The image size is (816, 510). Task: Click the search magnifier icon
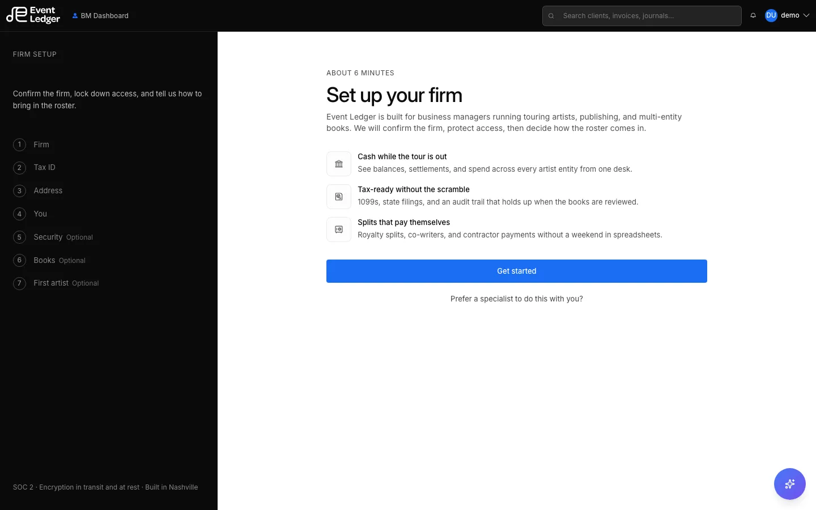[551, 16]
